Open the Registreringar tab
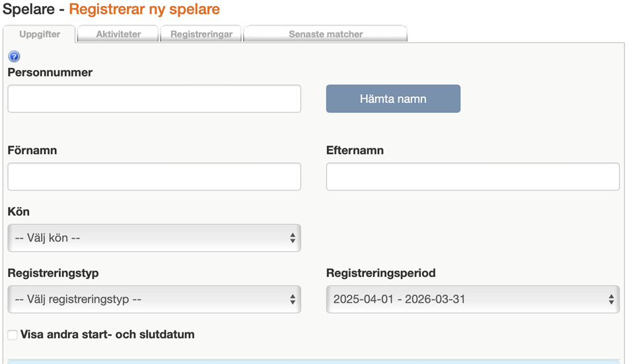This screenshot has width=634, height=364. tap(201, 34)
